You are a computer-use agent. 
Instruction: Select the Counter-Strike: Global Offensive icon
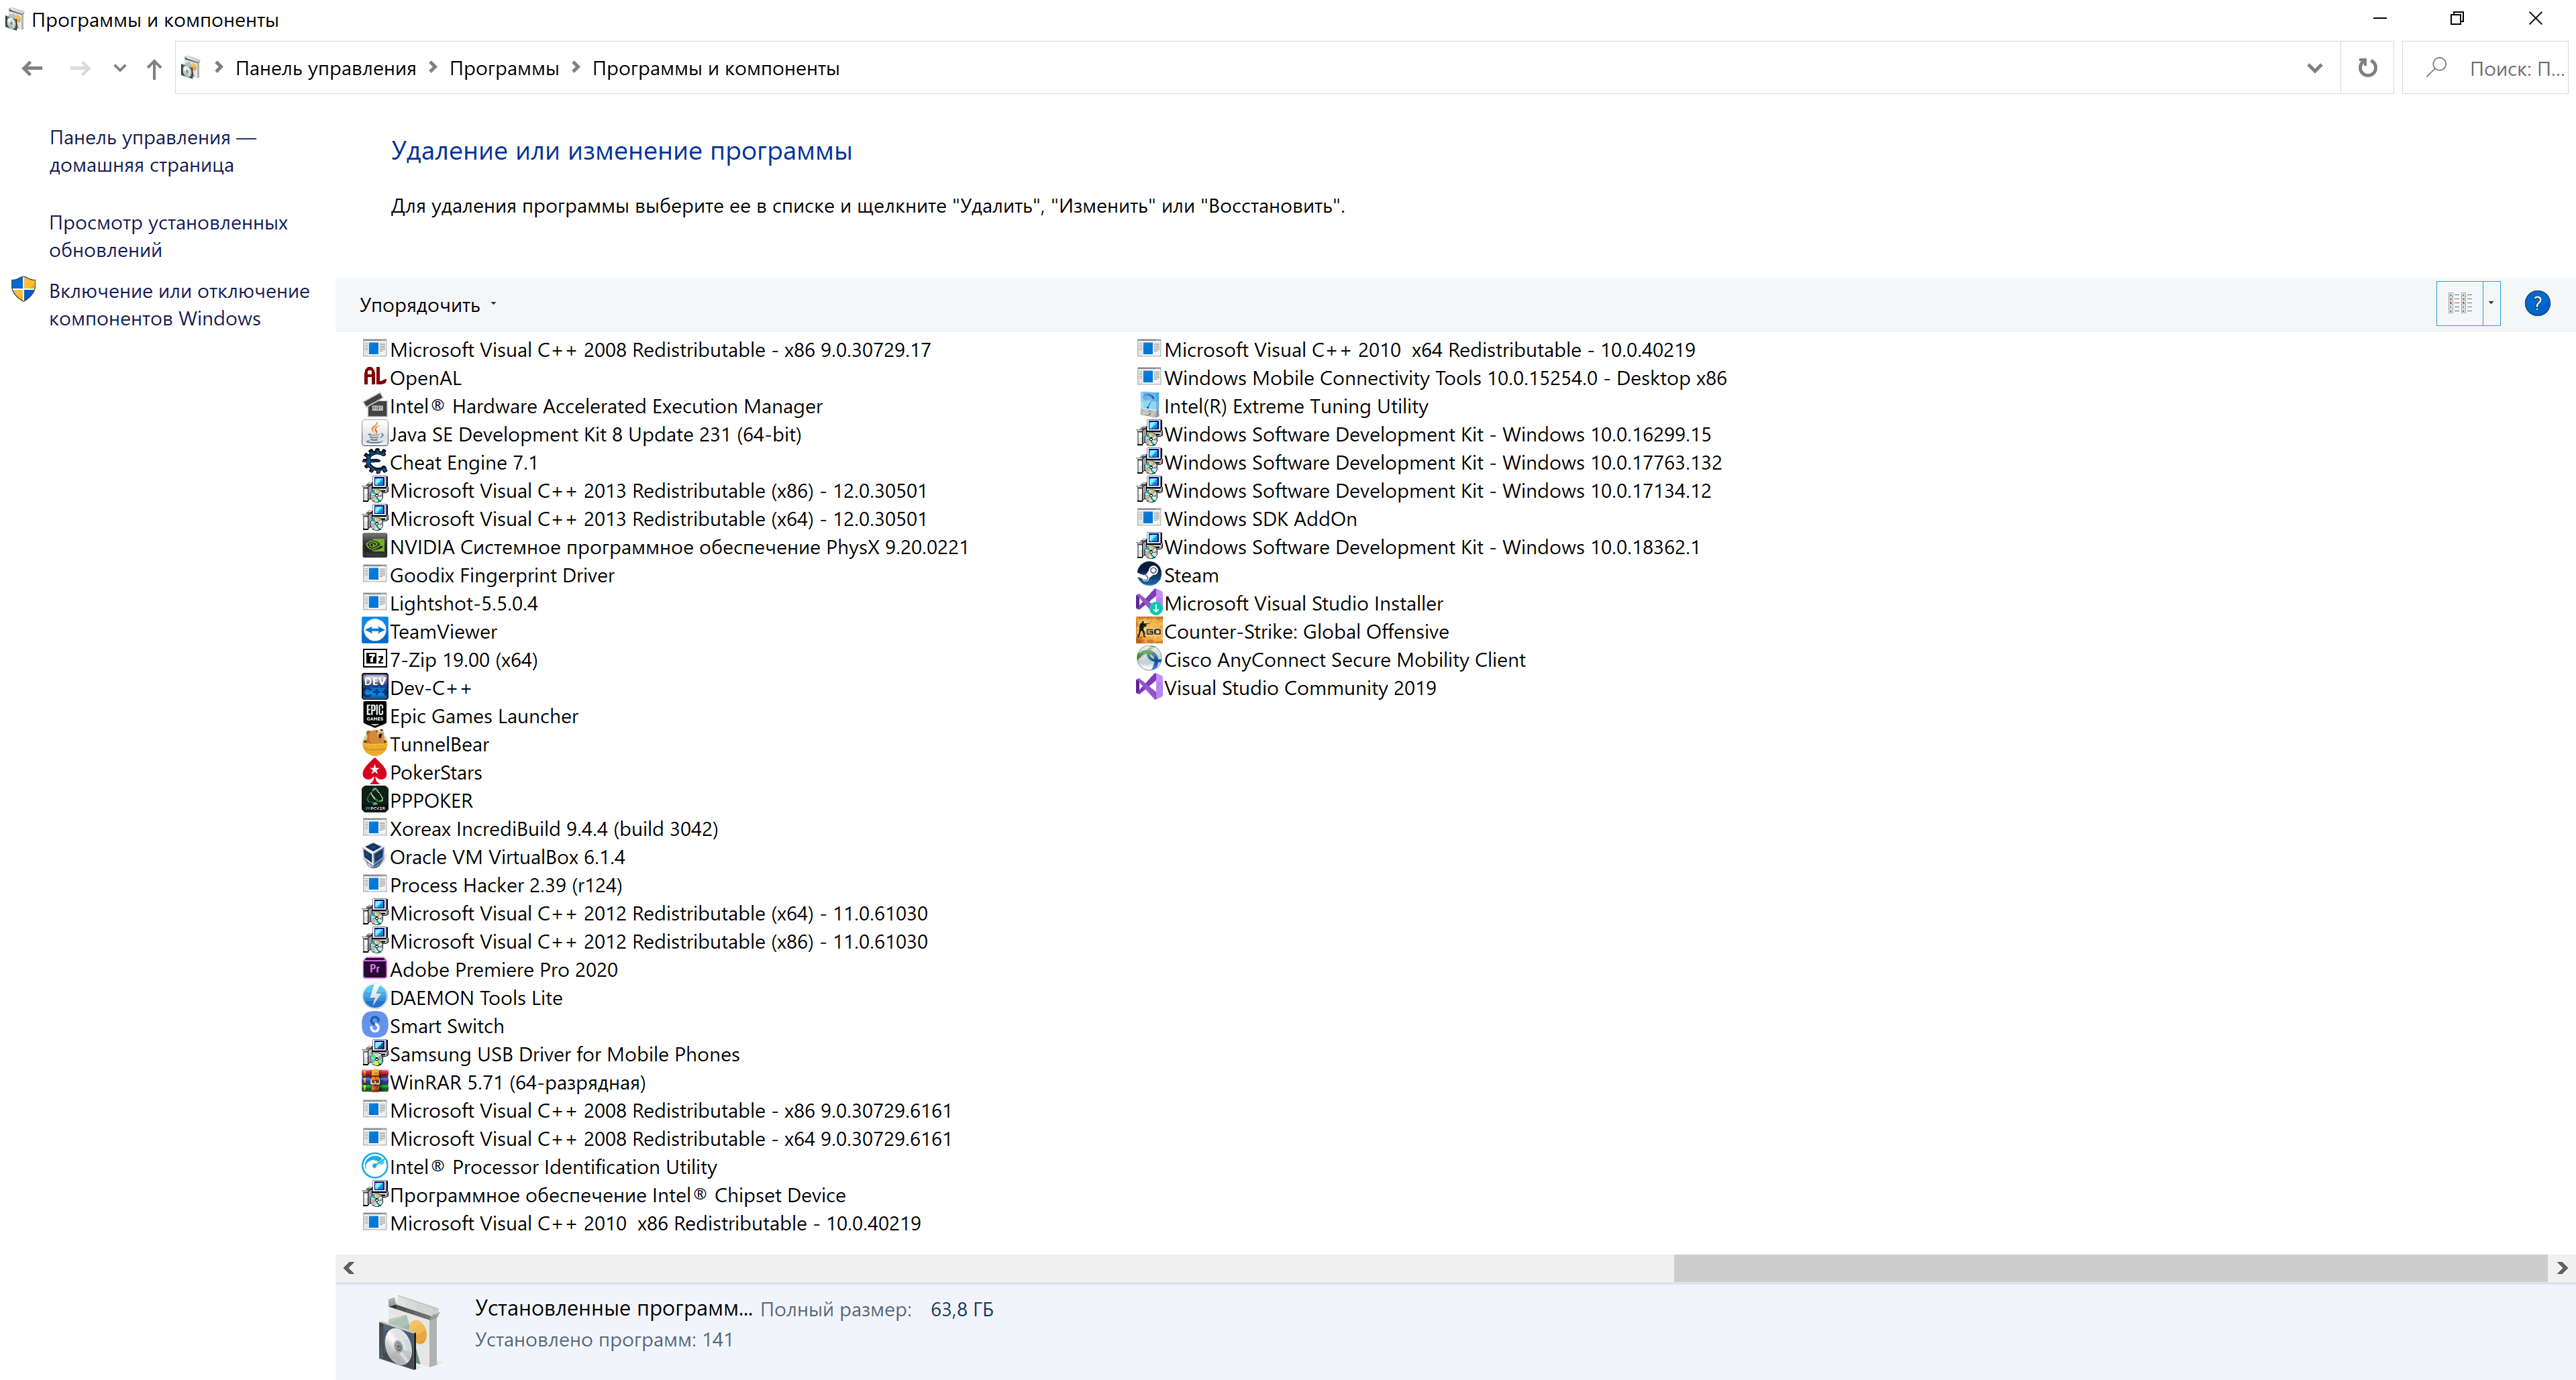(x=1149, y=630)
